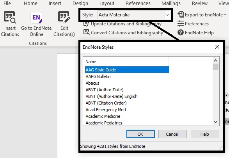Open the References tab
The width and height of the screenshot is (229, 158).
pos(138,3)
